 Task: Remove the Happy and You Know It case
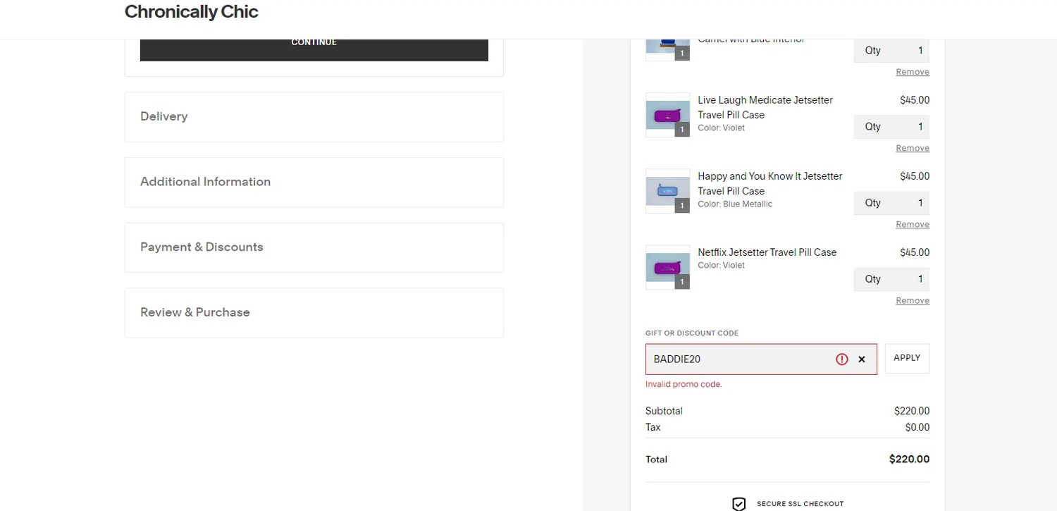(x=913, y=224)
